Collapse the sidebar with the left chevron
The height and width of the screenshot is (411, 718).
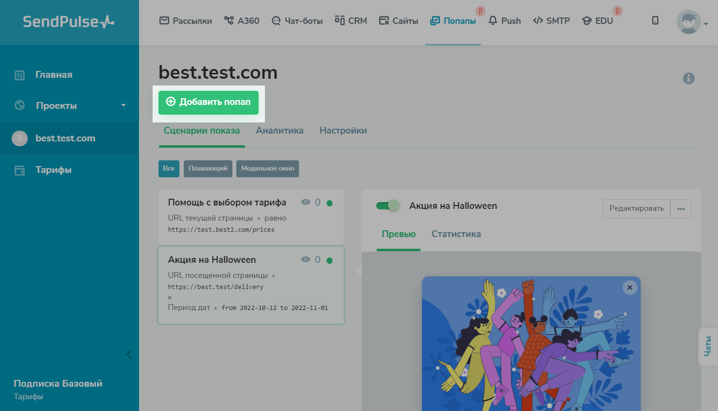129,355
